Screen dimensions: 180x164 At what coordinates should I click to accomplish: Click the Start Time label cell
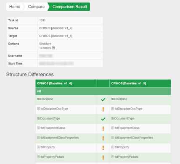click(x=22, y=63)
